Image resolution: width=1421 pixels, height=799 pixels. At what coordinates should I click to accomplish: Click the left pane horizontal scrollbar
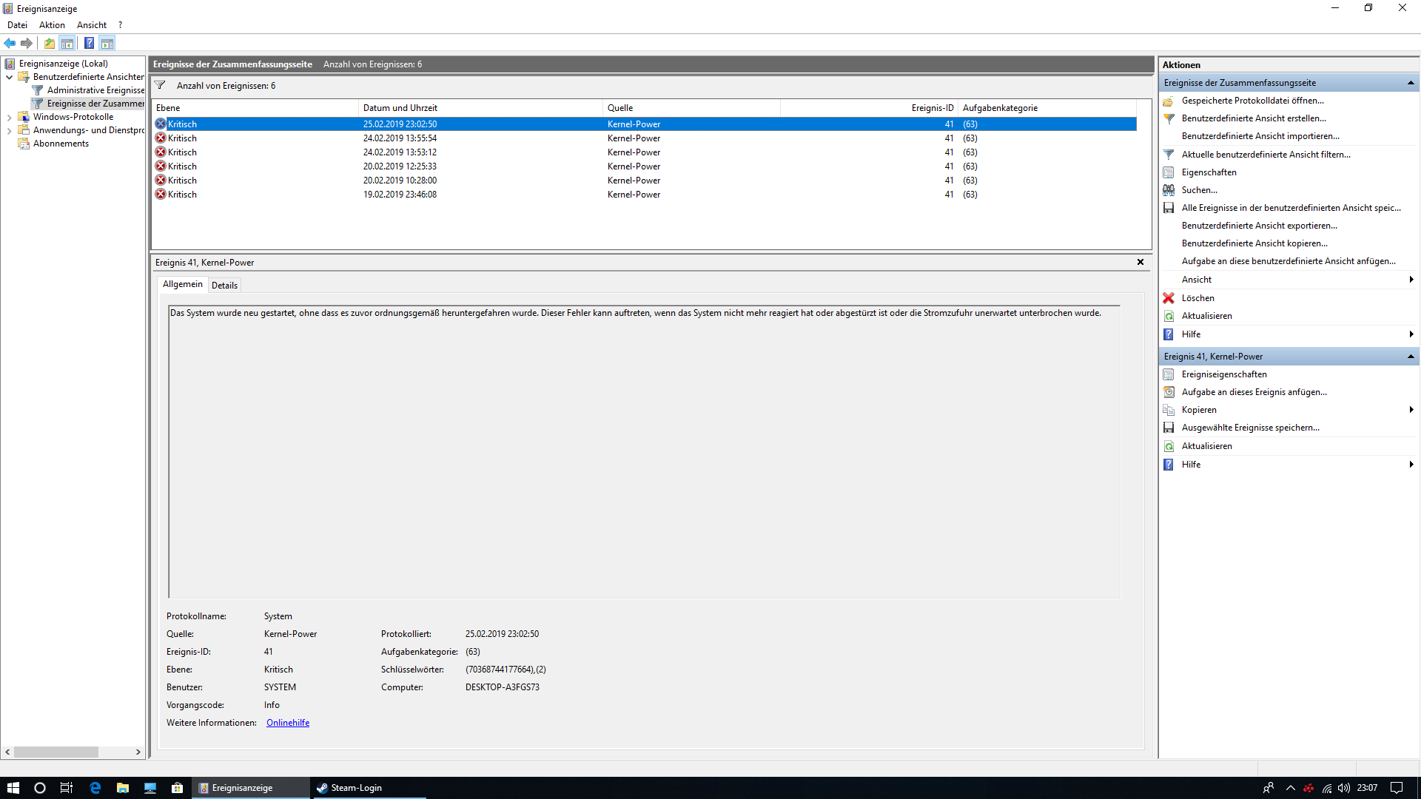click(x=56, y=752)
